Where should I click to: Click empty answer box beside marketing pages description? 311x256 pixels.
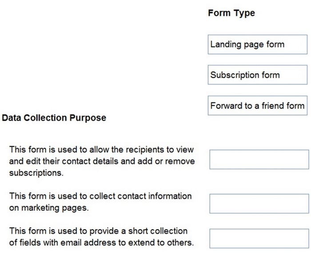point(259,204)
